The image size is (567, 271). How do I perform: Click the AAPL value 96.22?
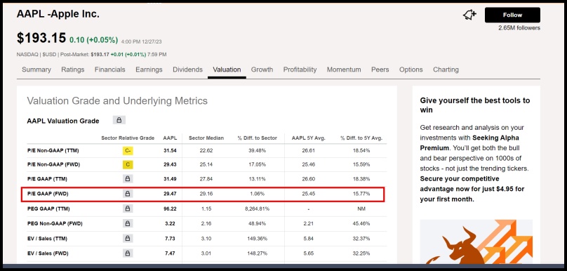pos(170,209)
